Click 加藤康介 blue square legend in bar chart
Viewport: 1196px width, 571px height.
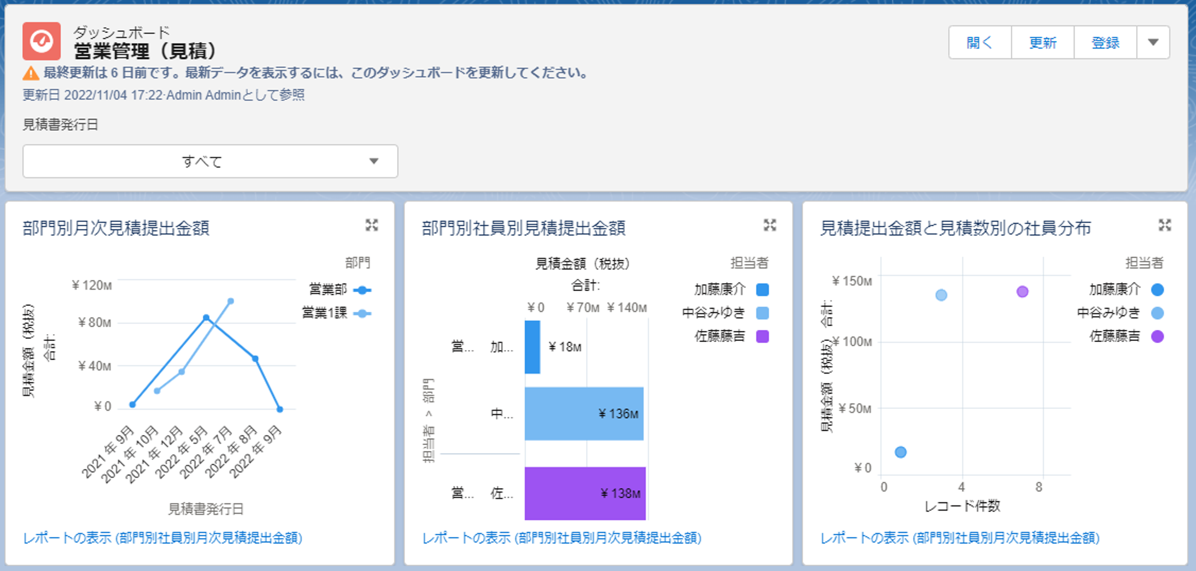[x=763, y=290]
